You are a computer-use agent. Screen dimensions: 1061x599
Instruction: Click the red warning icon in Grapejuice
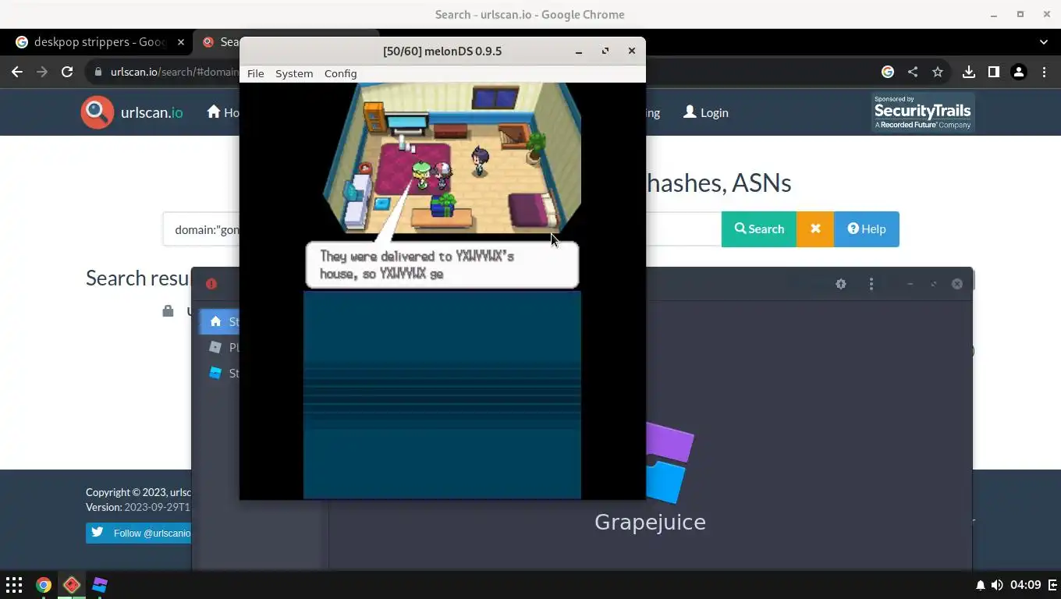click(211, 284)
